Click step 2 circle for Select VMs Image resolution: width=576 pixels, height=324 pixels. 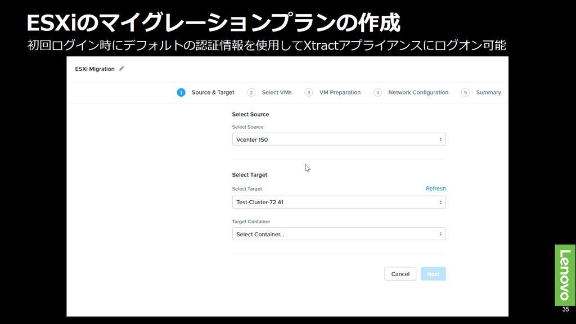click(x=251, y=93)
